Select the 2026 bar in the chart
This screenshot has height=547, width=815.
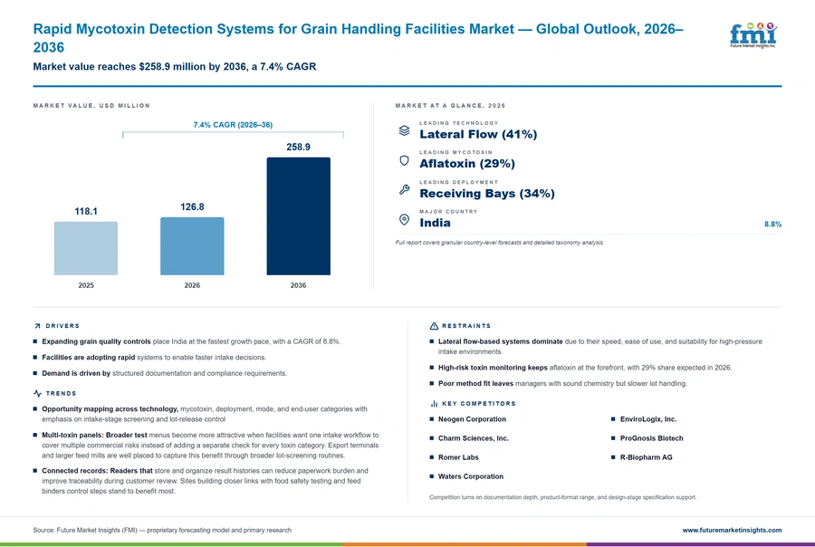(x=192, y=246)
